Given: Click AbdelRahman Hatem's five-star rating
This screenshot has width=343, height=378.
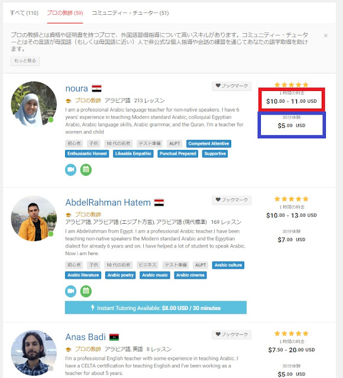Looking at the screenshot, I should coord(292,199).
